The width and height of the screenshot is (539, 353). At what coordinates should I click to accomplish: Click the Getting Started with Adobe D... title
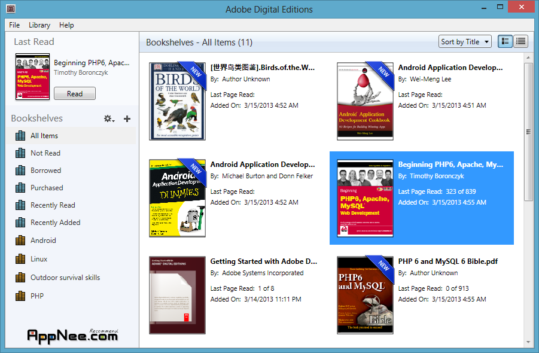pos(264,261)
